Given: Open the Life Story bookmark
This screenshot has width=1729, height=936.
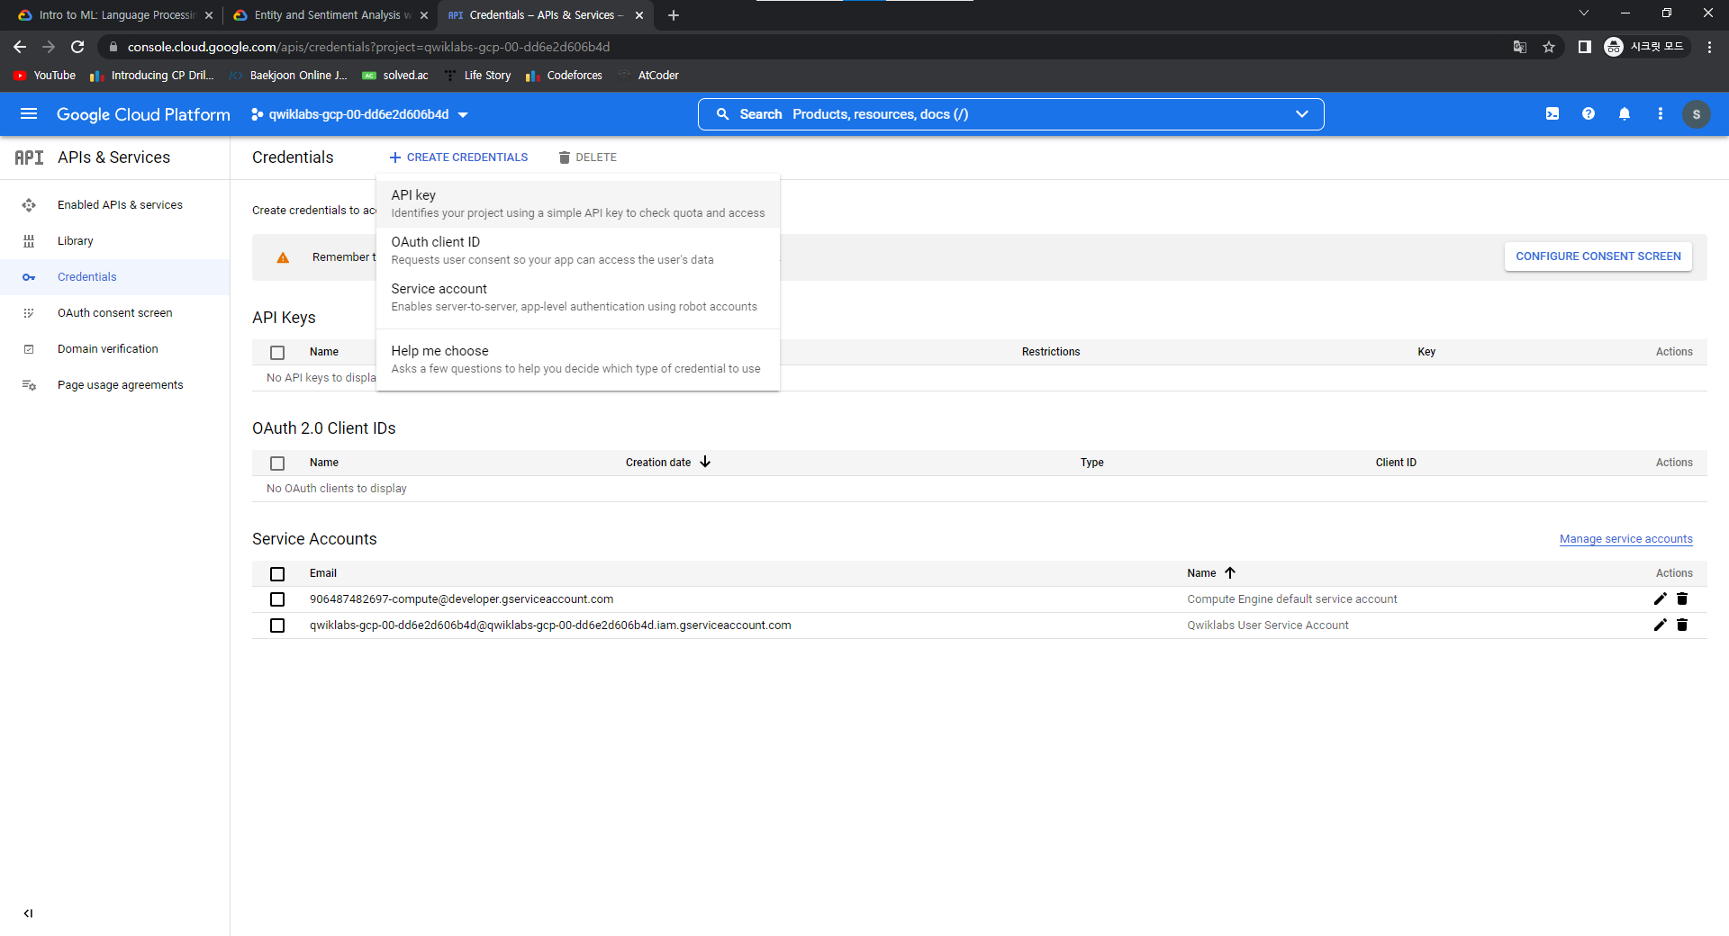Looking at the screenshot, I should [x=477, y=76].
